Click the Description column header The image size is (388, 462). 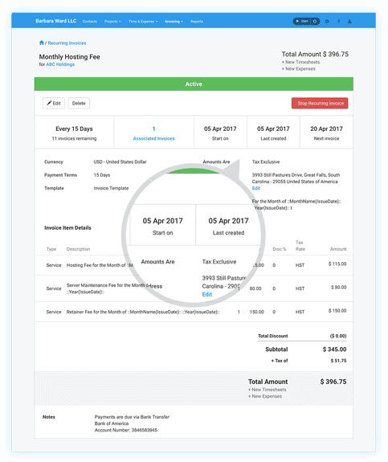click(x=79, y=249)
